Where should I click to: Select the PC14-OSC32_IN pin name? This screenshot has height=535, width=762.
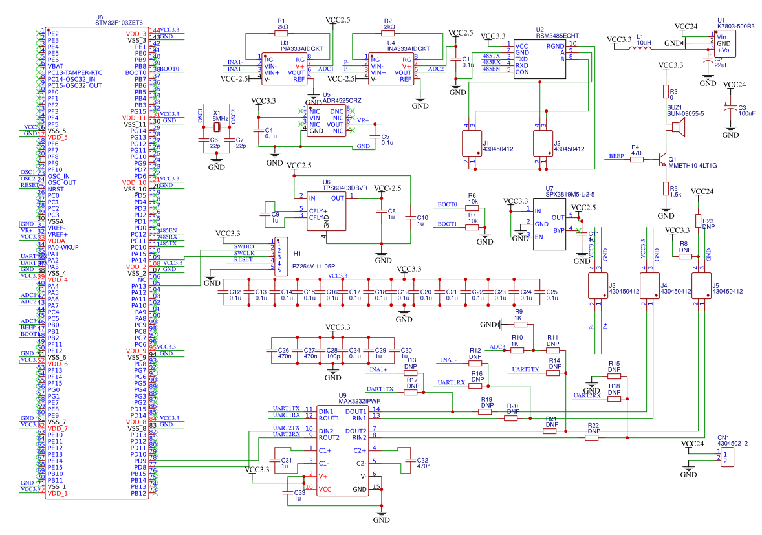pos(71,79)
